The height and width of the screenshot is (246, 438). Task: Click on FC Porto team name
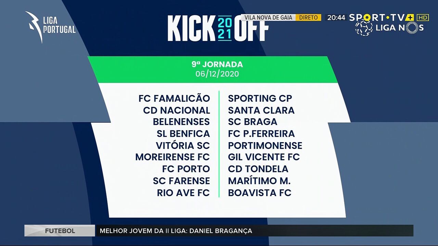click(x=186, y=169)
